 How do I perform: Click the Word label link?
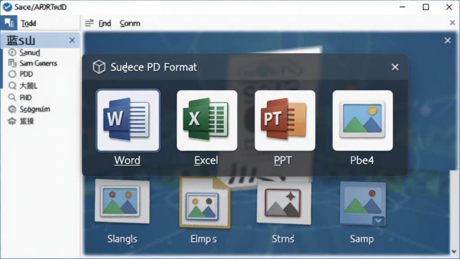click(127, 161)
